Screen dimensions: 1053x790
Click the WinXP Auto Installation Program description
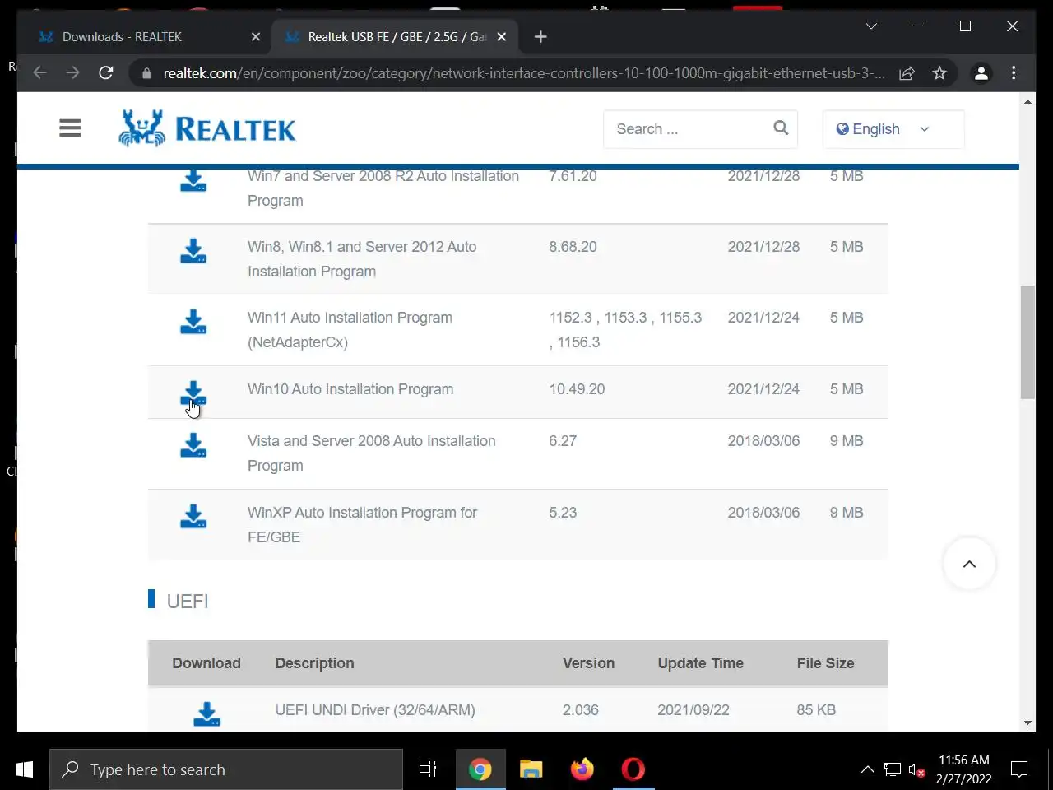tap(362, 525)
